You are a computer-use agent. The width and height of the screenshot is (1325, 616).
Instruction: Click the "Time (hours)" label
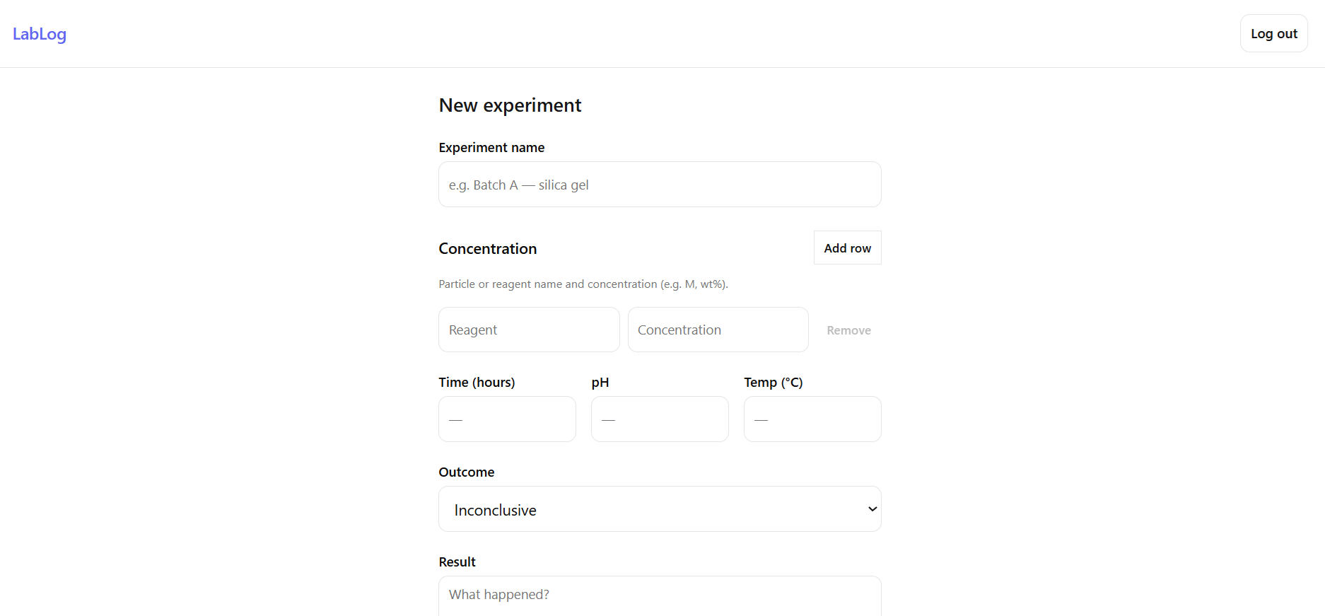477,383
